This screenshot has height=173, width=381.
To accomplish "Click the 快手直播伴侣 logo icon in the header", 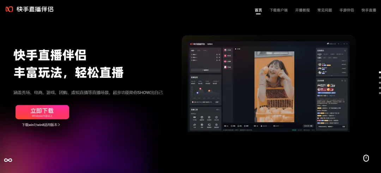I will click(x=9, y=9).
